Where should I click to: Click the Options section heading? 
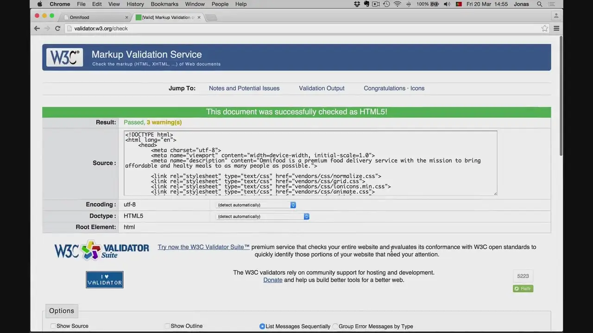tap(62, 311)
